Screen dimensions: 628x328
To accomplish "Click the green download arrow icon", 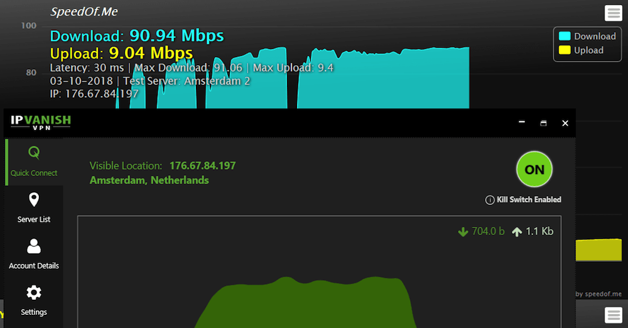I will (x=463, y=232).
